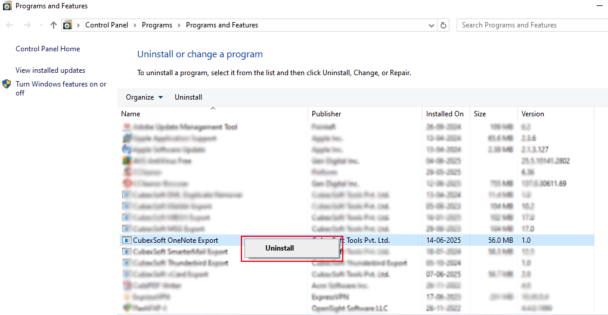Image resolution: width=608 pixels, height=315 pixels.
Task: Click the version 2.1.3.127 cell
Action: [x=535, y=149]
